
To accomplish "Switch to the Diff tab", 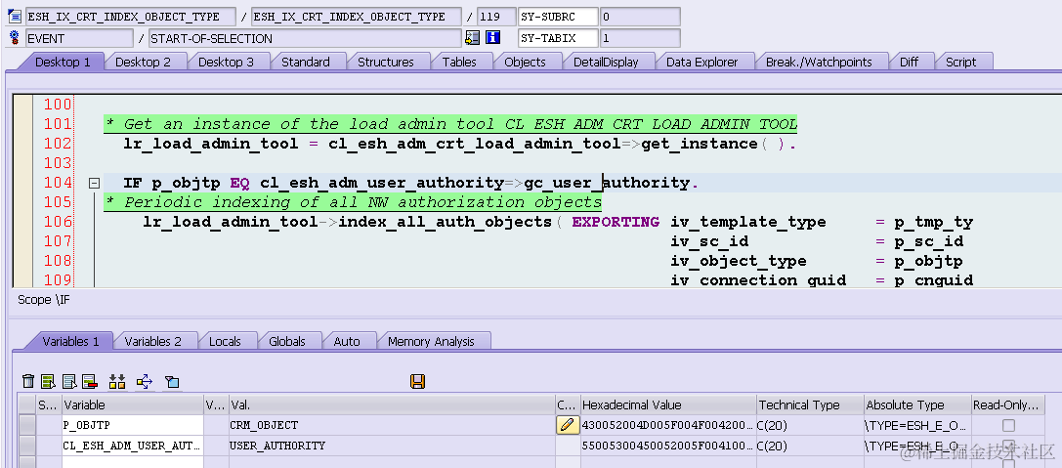I will click(x=909, y=62).
